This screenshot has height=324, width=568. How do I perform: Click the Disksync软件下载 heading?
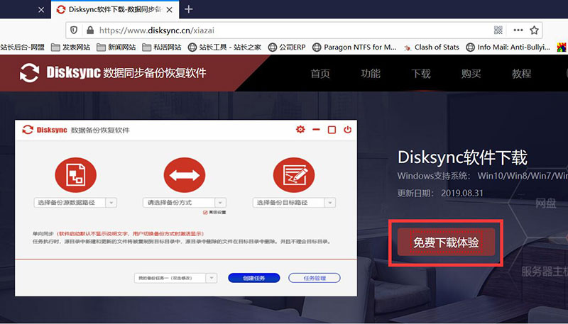tap(463, 157)
